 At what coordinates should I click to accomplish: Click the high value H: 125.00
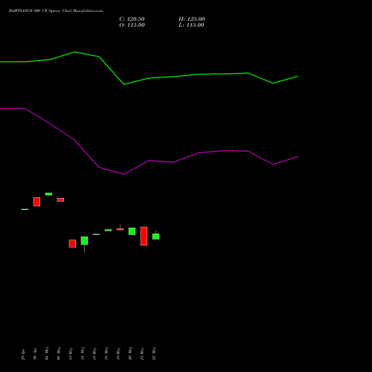click(192, 19)
